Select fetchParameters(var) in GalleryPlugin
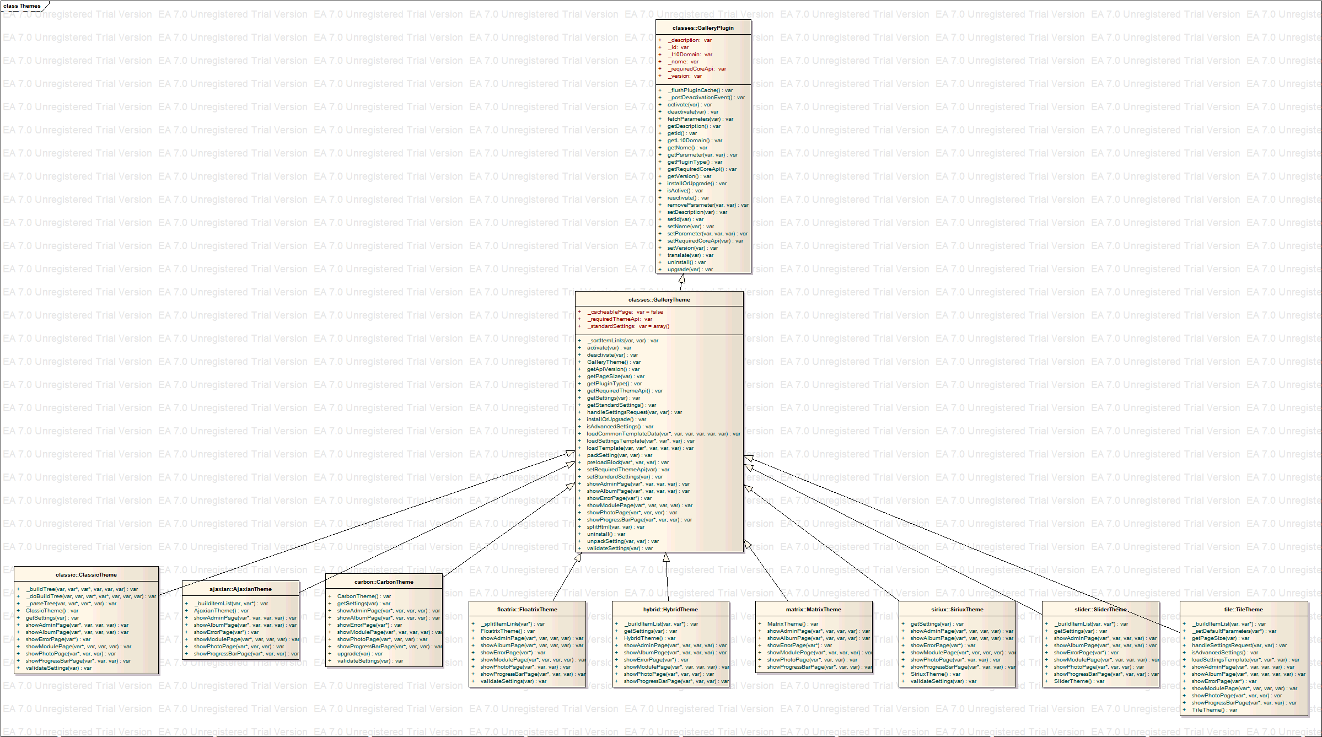Image resolution: width=1322 pixels, height=737 pixels. tap(700, 119)
